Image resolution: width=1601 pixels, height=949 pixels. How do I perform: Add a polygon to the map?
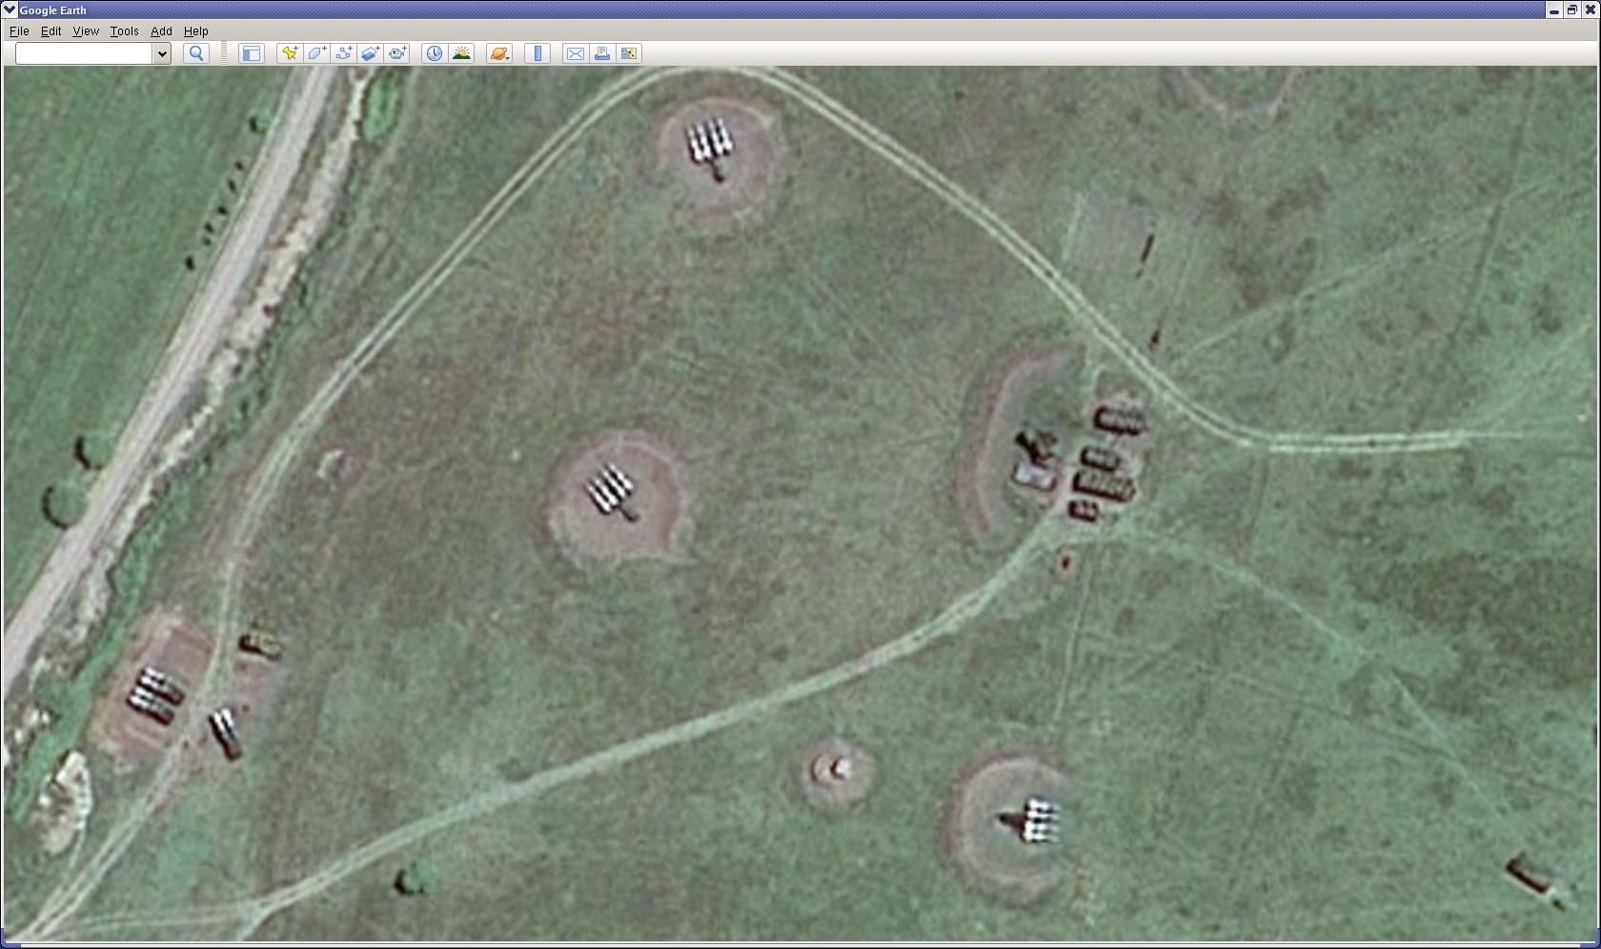pos(317,53)
